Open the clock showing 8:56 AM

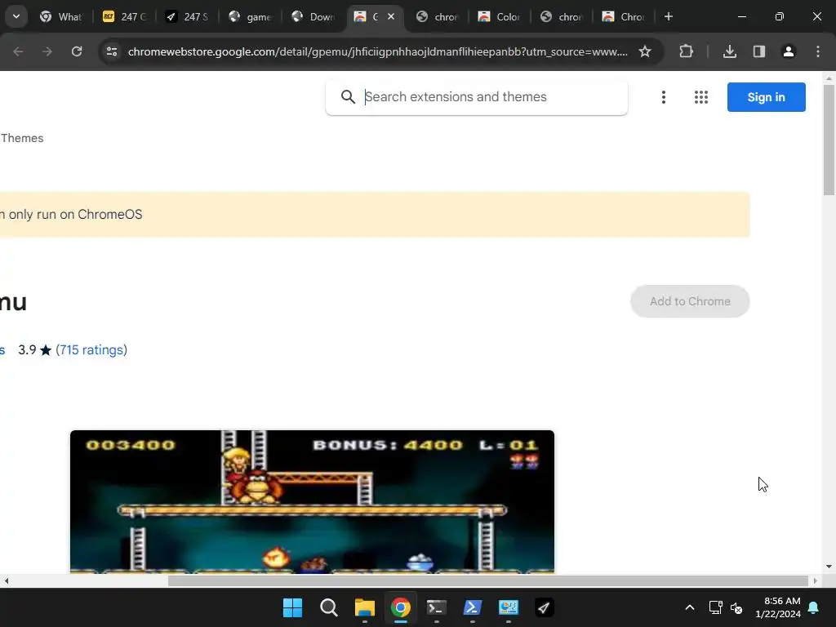(x=778, y=607)
